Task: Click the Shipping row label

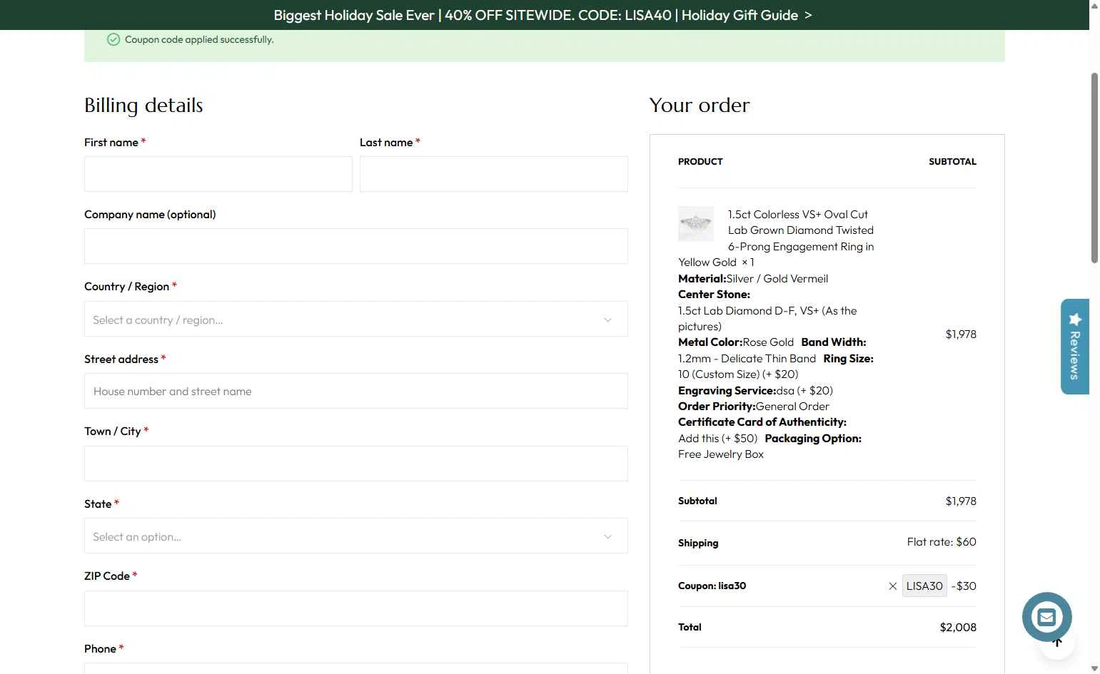Action: click(x=698, y=543)
